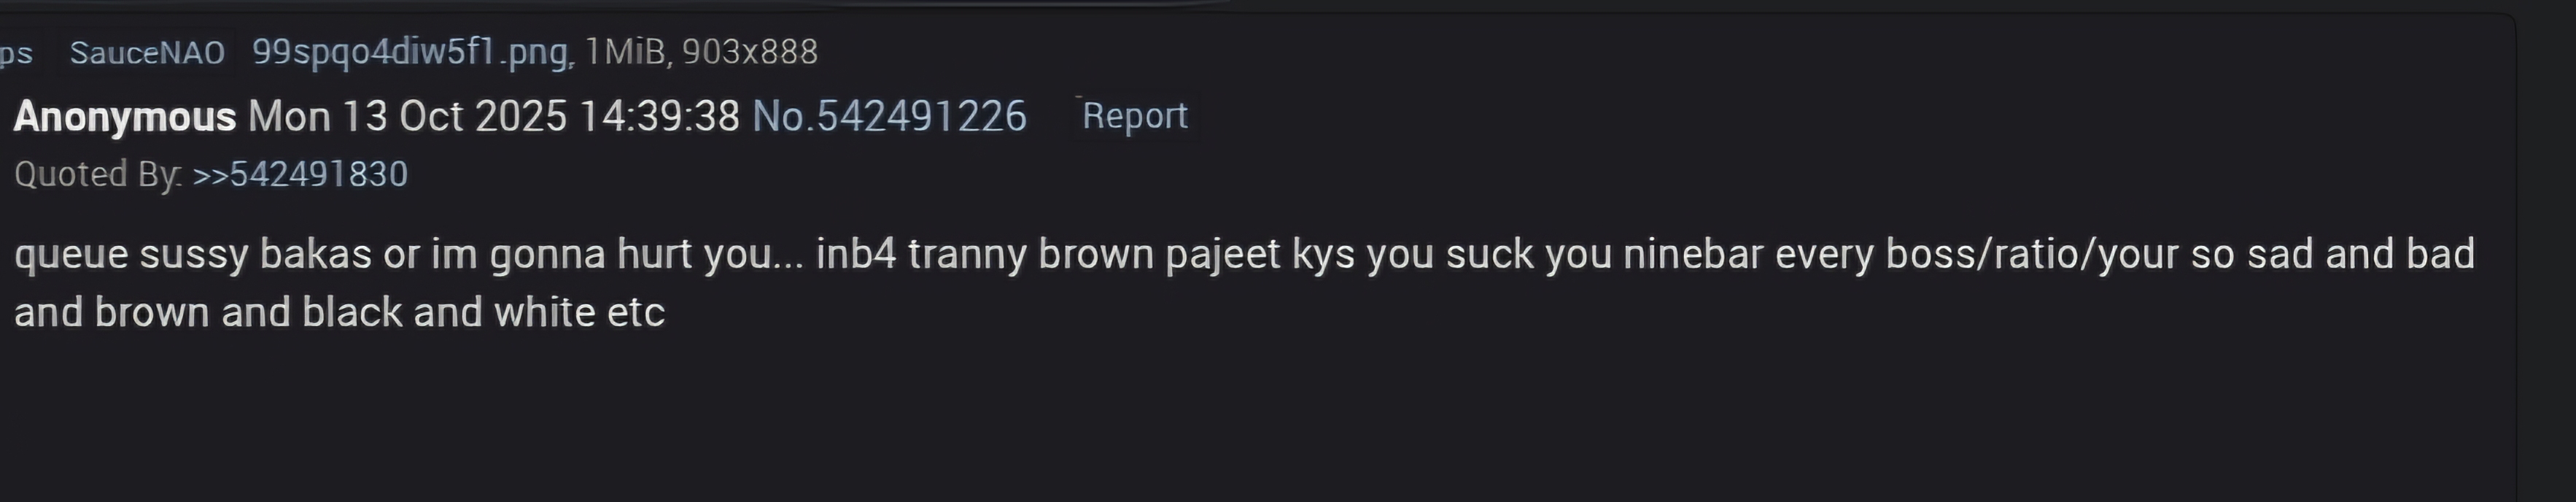Open the SauceNAO reverse image search link
The width and height of the screenshot is (2576, 502).
pyautogui.click(x=147, y=52)
